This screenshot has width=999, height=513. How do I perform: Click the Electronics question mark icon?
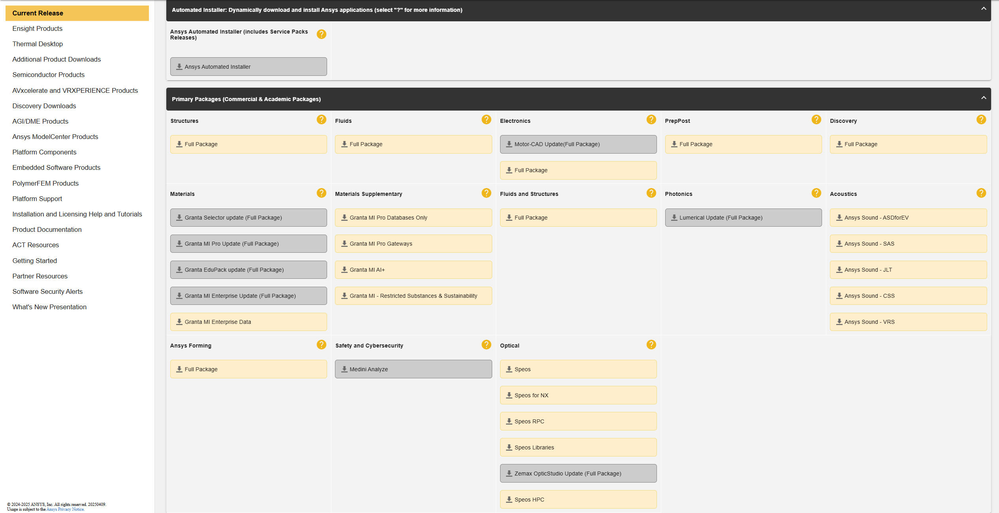click(651, 120)
